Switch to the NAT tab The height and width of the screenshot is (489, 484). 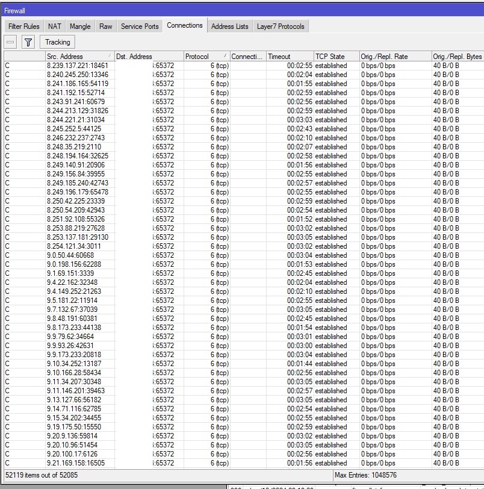tap(55, 26)
